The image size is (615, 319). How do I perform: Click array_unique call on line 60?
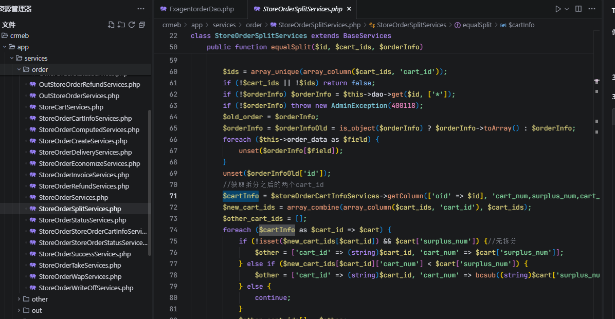click(275, 72)
